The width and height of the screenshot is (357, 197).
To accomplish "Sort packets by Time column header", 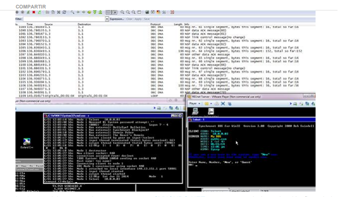I will click(29, 24).
